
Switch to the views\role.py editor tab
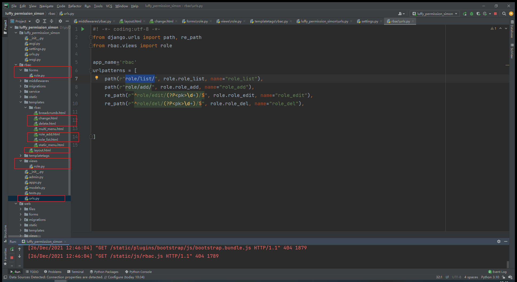231,21
